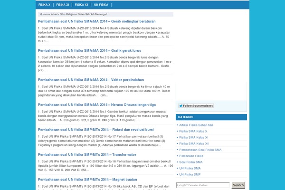Open article on Vektor perpindahan
285x190 pixels.
point(91,80)
